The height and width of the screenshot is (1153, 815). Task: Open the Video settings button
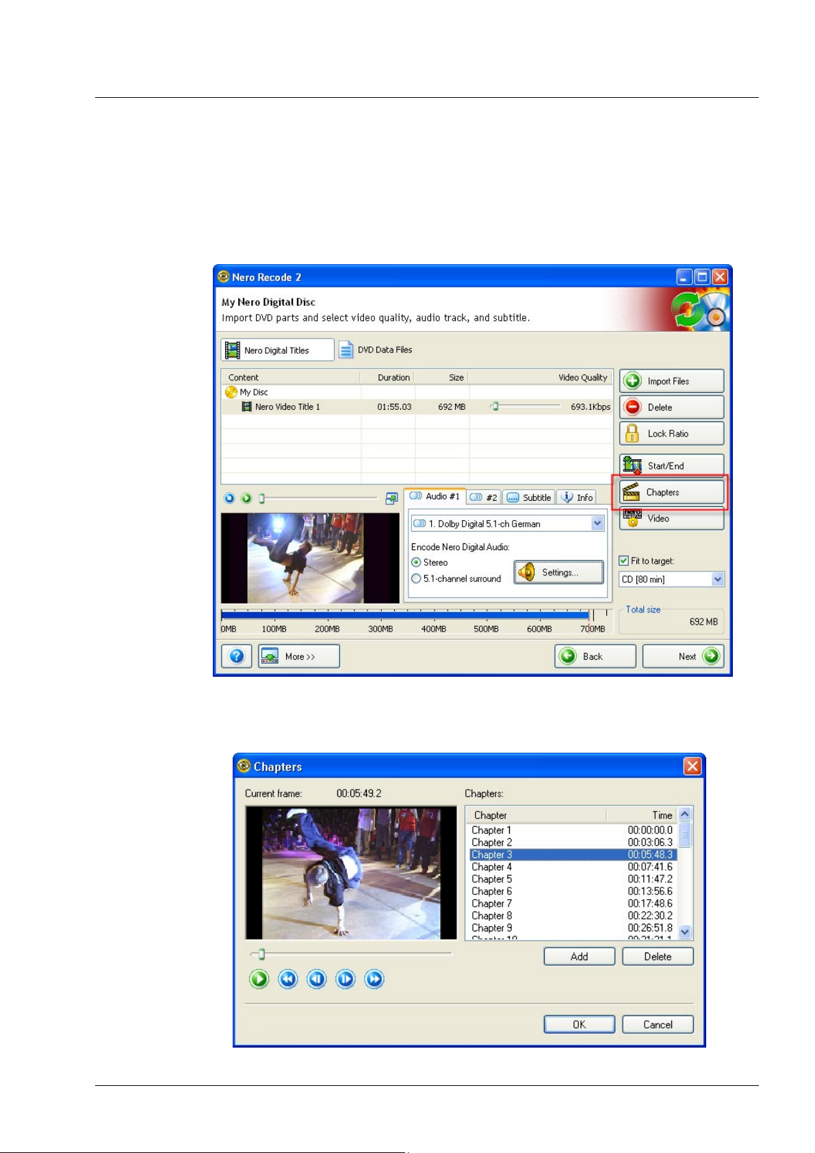pos(671,519)
